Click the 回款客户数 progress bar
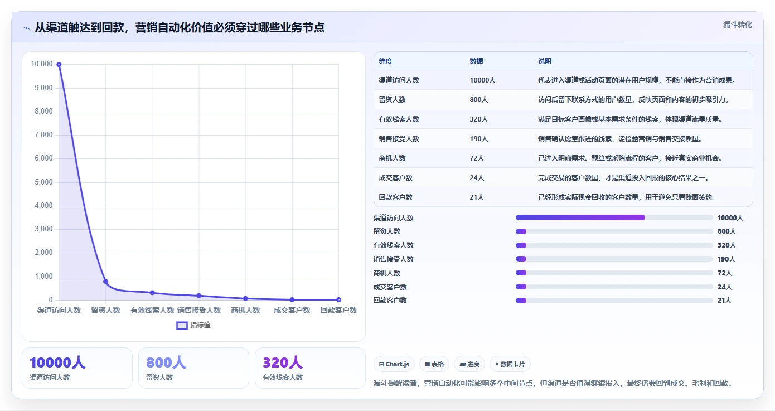 point(614,301)
